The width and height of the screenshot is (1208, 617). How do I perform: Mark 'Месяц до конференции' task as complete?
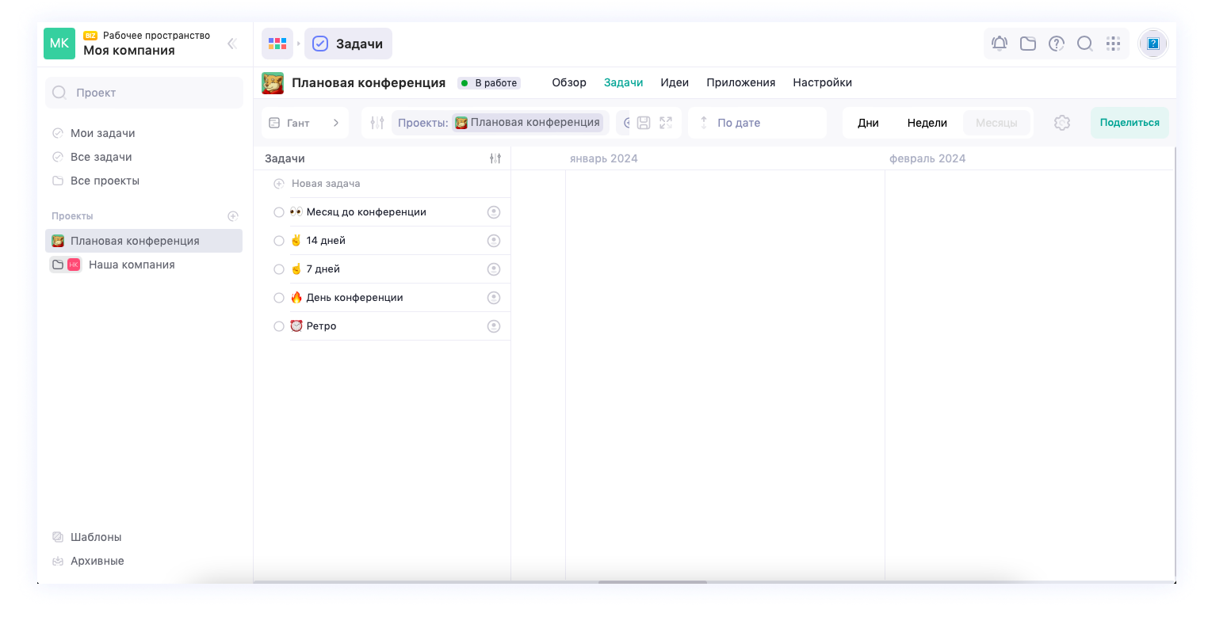[279, 212]
